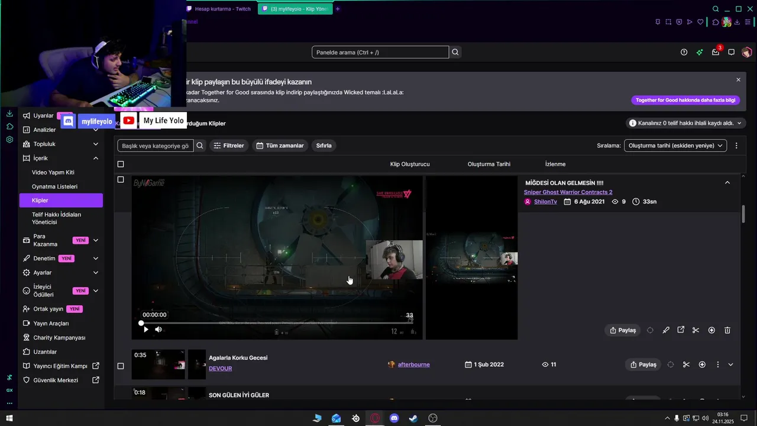This screenshot has height=426, width=757.
Task: Open browser downloads icon in toolbar
Action: (x=737, y=22)
